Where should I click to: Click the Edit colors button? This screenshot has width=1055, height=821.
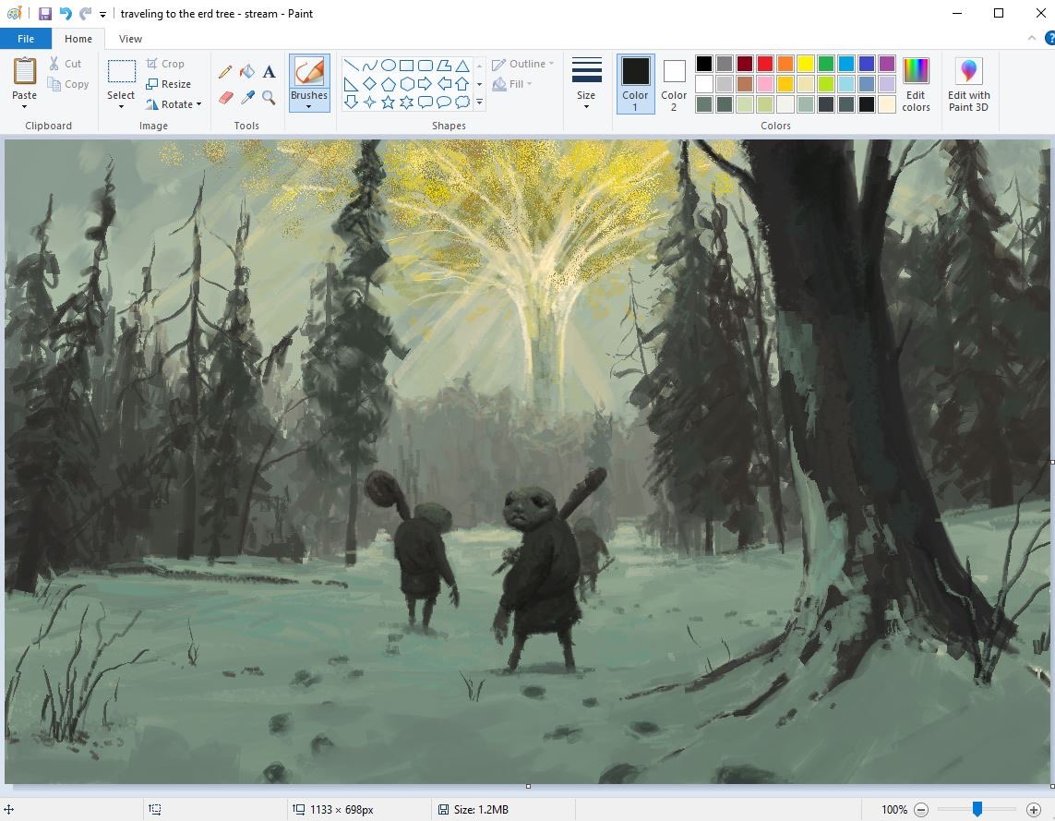coord(916,84)
